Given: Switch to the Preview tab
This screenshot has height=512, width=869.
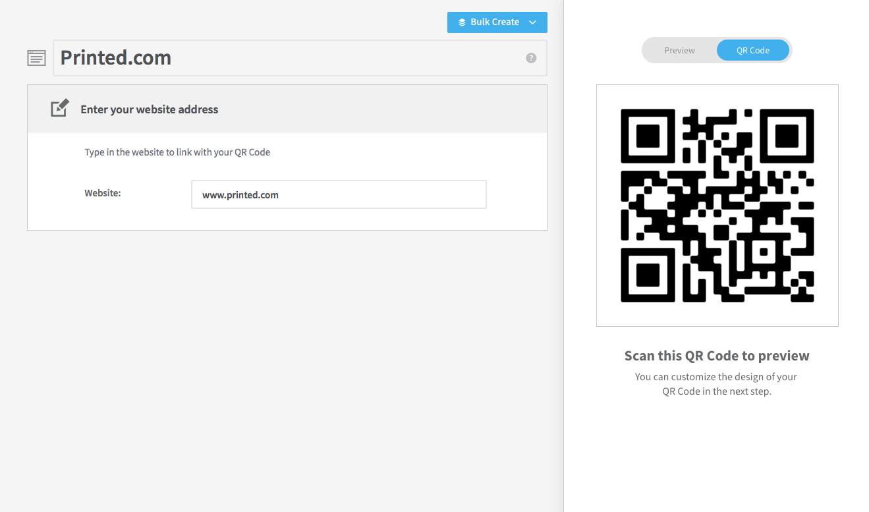Looking at the screenshot, I should (x=679, y=50).
